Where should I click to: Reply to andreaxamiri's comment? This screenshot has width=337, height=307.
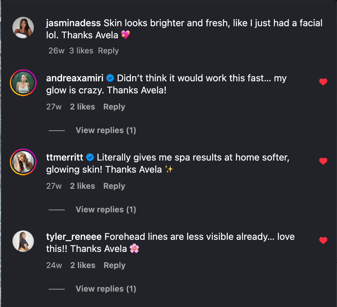114,107
